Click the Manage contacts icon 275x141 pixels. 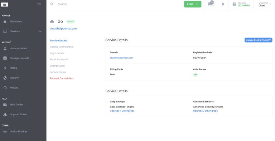[x=5, y=58]
